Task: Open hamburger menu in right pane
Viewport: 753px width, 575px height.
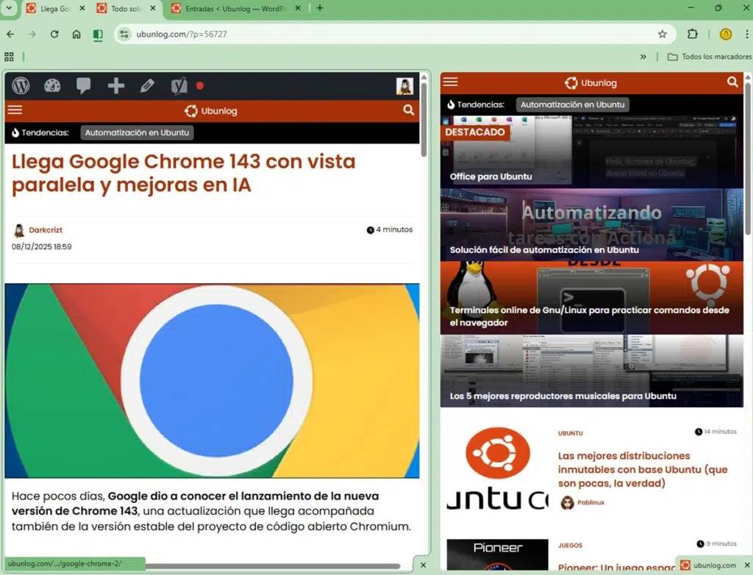Action: [x=451, y=82]
